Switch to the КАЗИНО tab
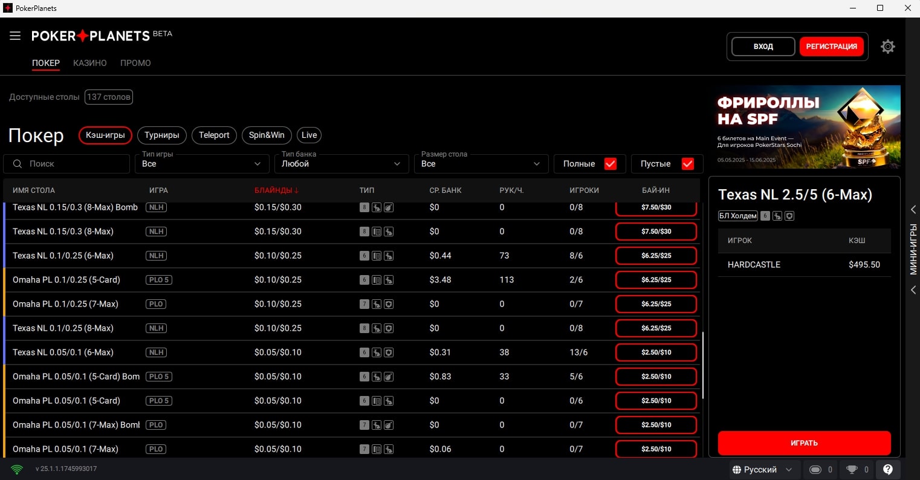Viewport: 920px width, 480px height. [90, 63]
